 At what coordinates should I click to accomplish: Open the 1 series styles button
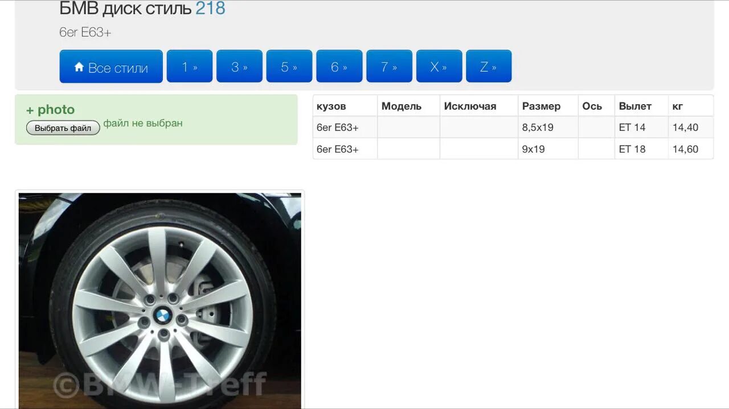click(x=190, y=67)
